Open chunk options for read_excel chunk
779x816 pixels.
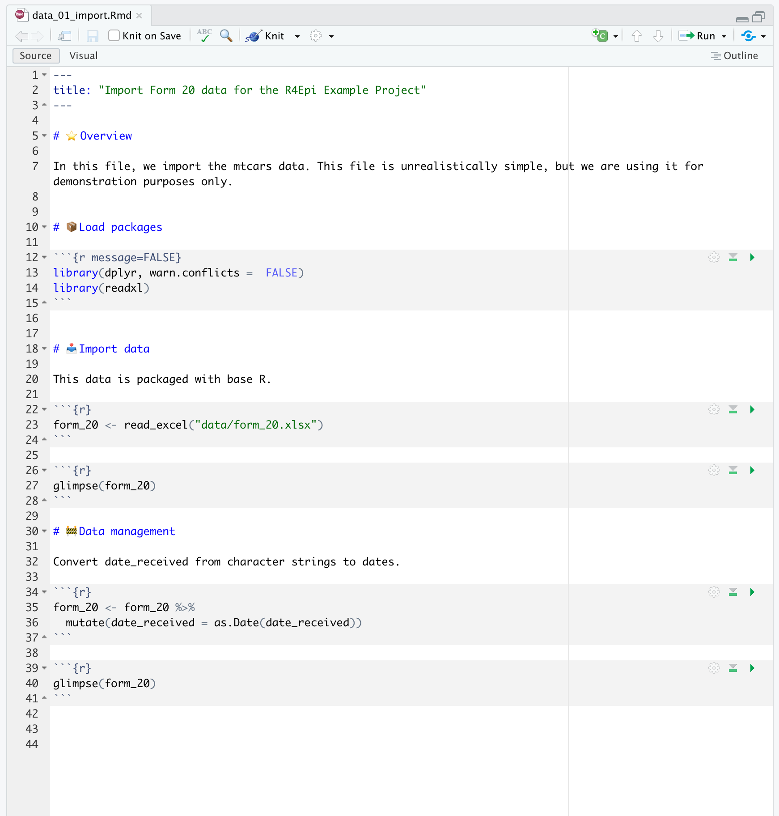714,410
